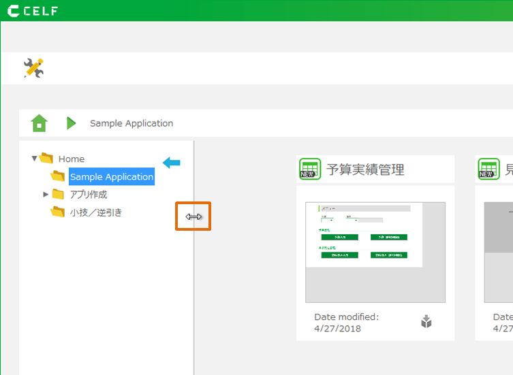Click the folder icon beside Sample Application
Viewport: 513px width, 375px height.
pyautogui.click(x=58, y=177)
